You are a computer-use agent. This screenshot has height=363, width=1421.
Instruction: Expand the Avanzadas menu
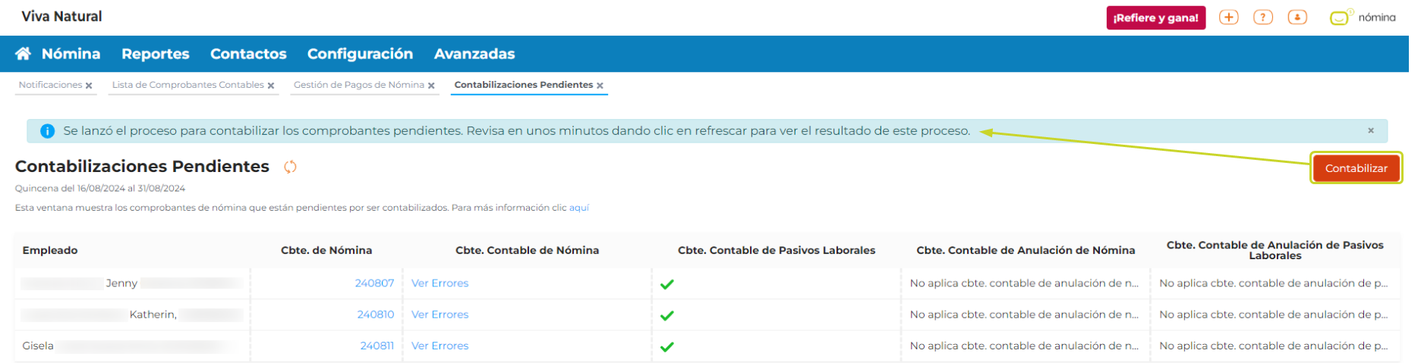tap(474, 54)
